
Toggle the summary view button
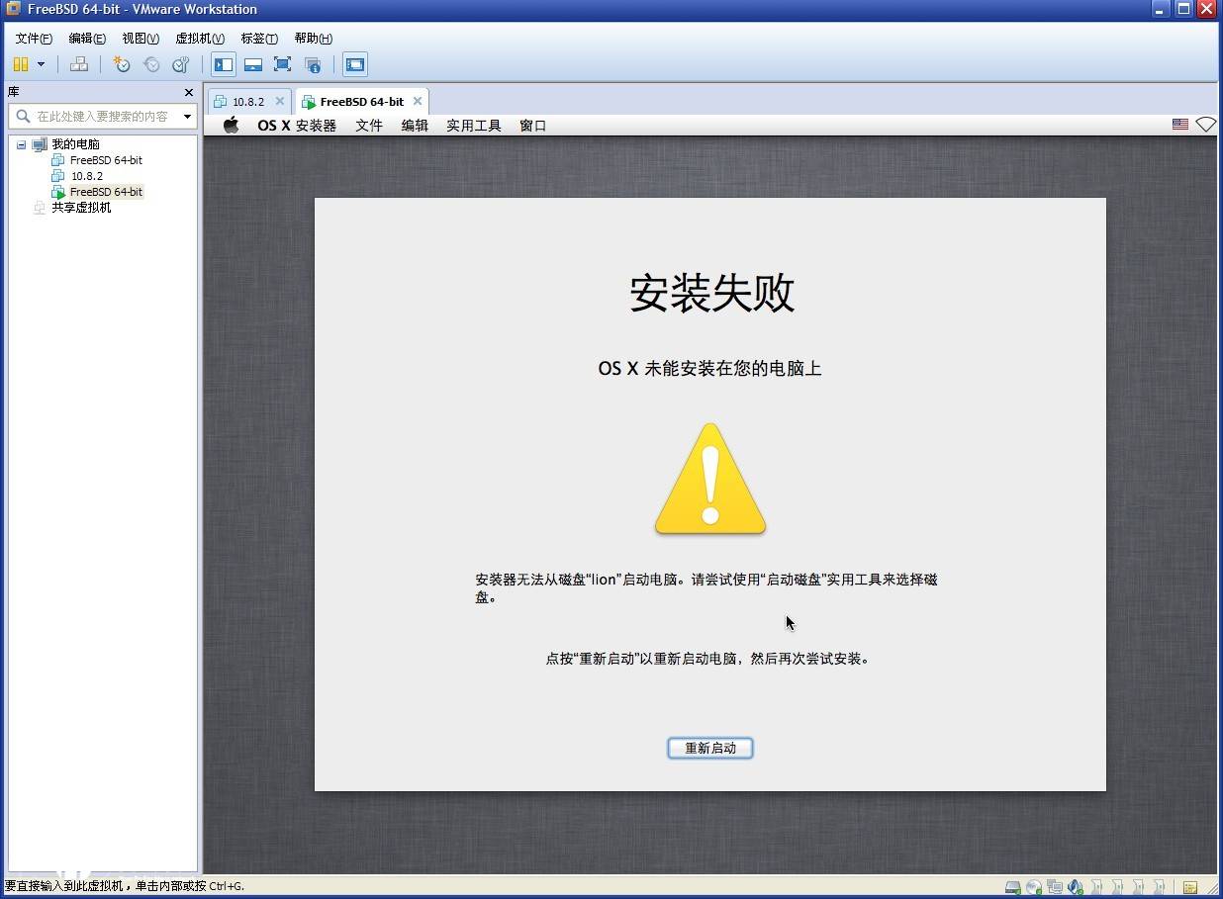[354, 63]
